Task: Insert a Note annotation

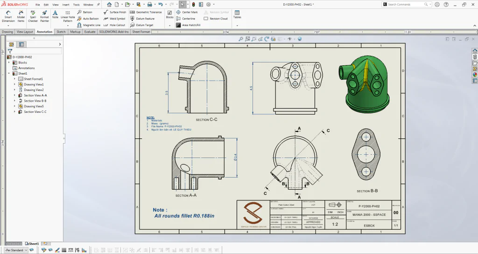Action: [55, 14]
